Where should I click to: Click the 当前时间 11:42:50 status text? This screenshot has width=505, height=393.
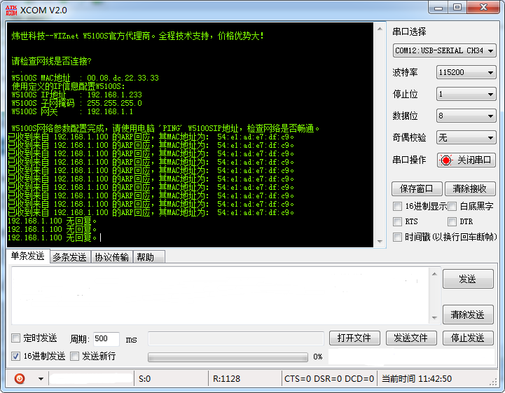click(417, 379)
